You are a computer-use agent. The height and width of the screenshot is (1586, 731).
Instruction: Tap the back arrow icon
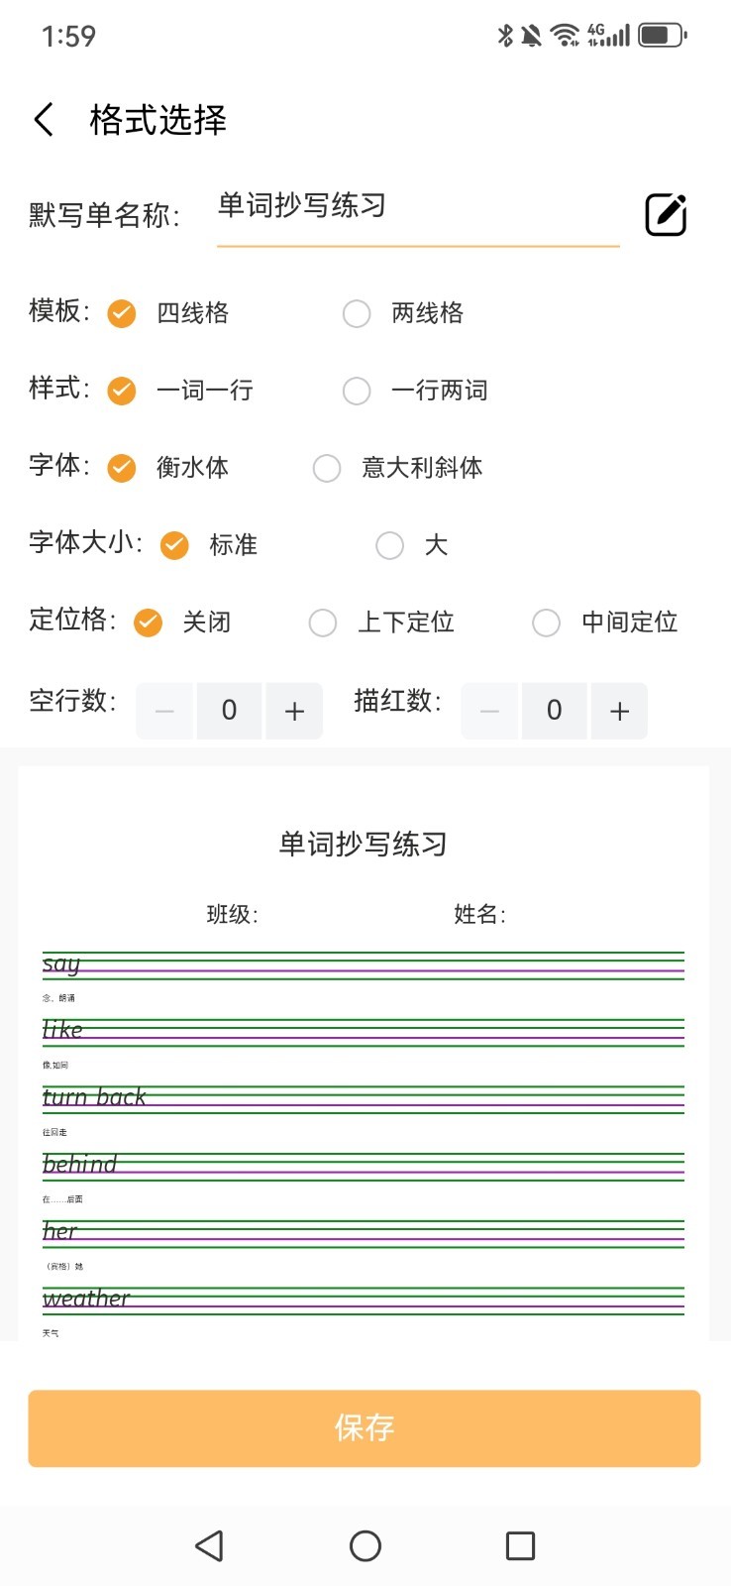tap(44, 120)
